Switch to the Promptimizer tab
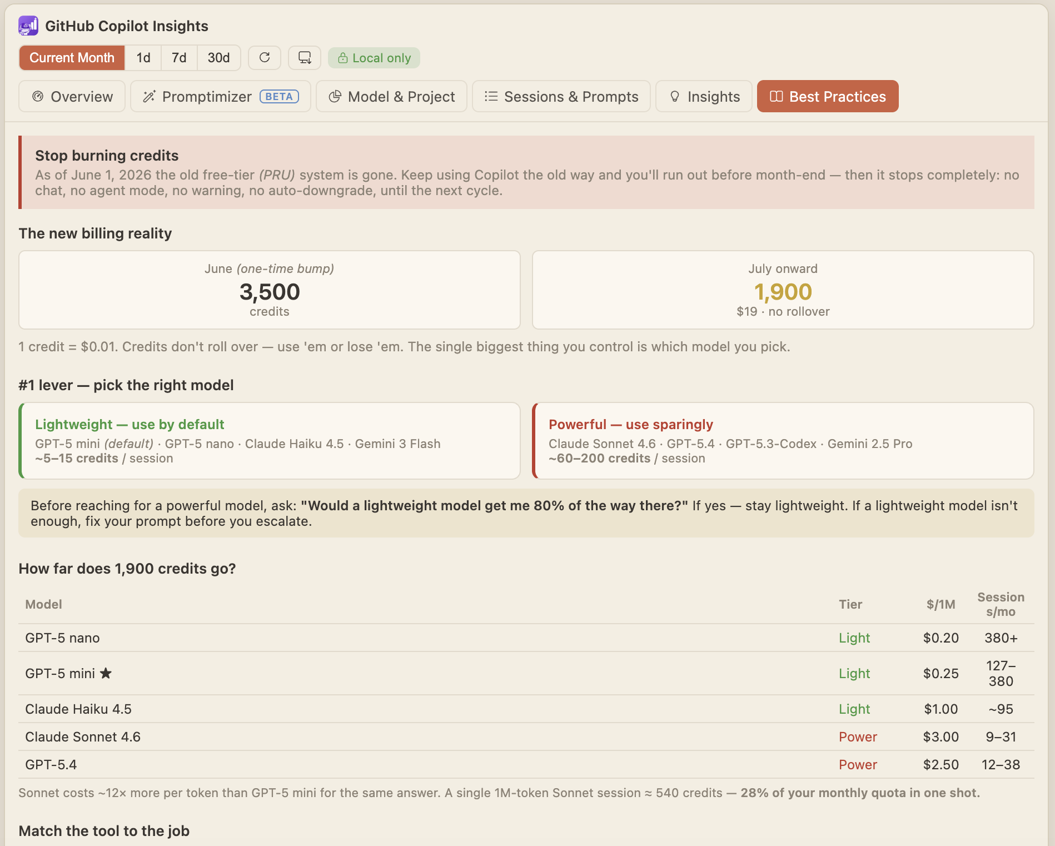 tap(221, 96)
